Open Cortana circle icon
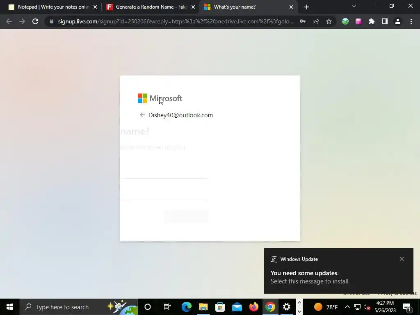Image resolution: width=420 pixels, height=315 pixels. tap(148, 307)
